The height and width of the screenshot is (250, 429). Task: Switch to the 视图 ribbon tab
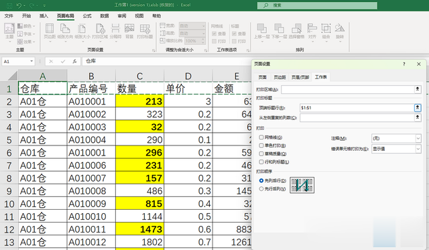(x=139, y=16)
